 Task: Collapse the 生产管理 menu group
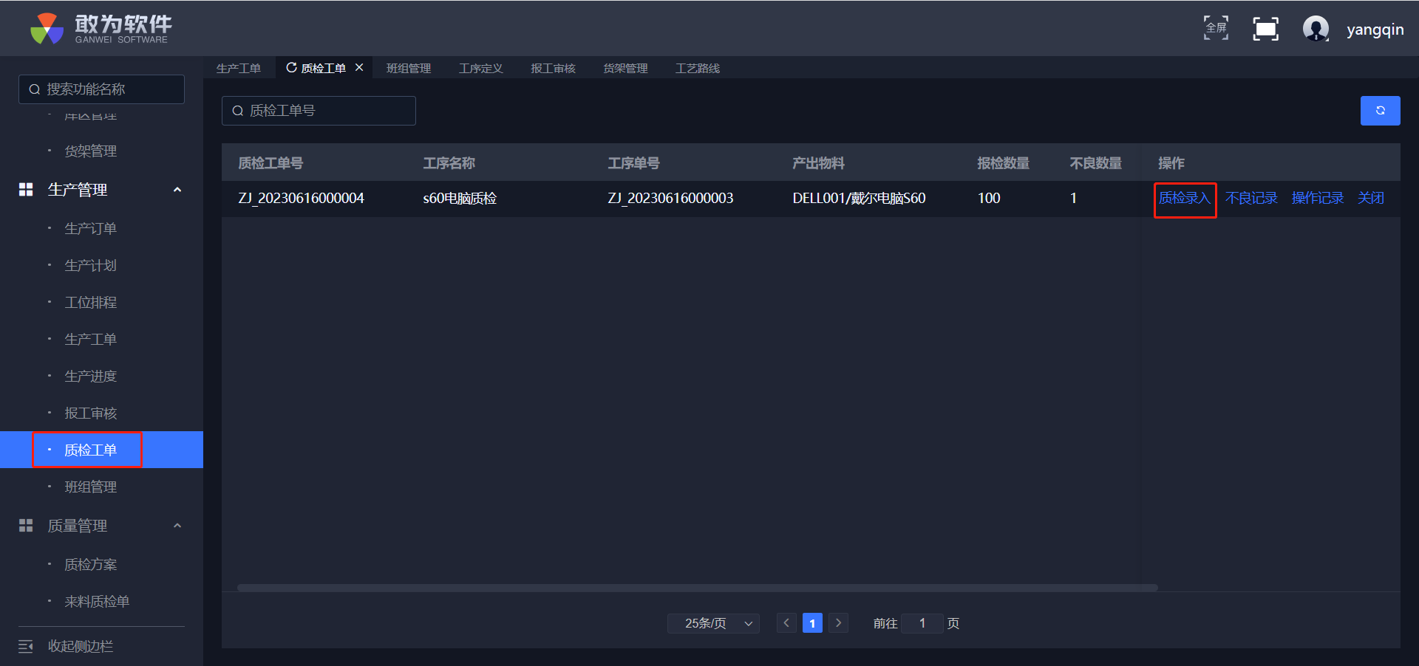(177, 190)
